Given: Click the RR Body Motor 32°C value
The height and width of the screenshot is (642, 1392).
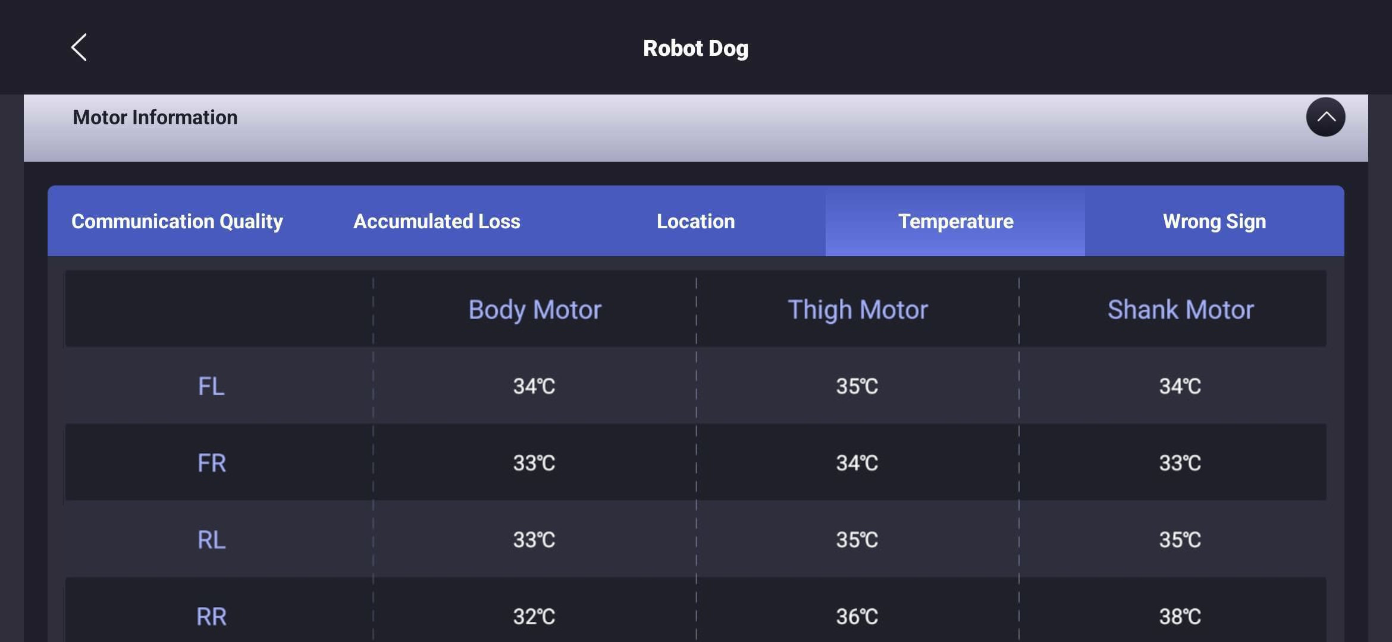Looking at the screenshot, I should click(534, 616).
